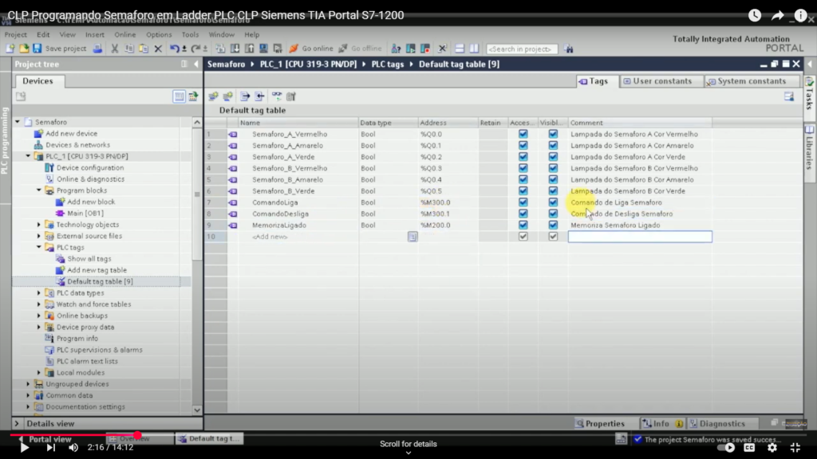Viewport: 817px width, 459px height.
Task: Split the editor space horizontally
Action: pyautogui.click(x=459, y=49)
